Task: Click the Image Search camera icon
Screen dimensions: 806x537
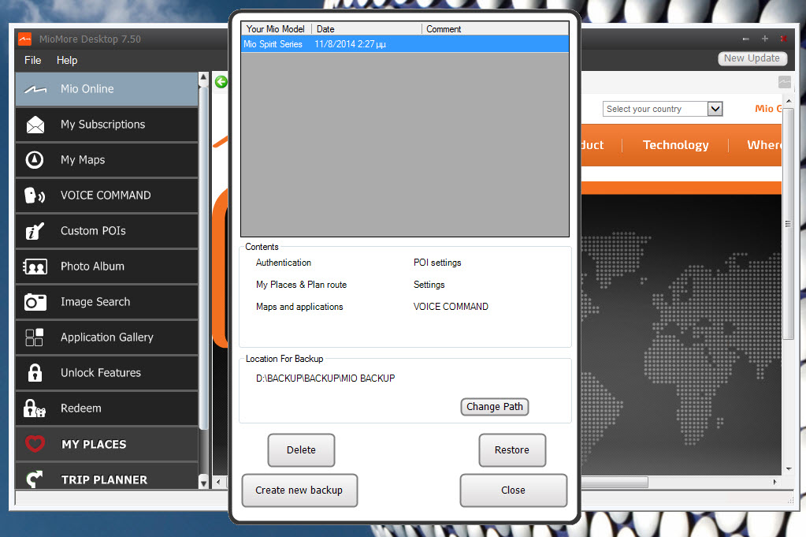Action: click(x=35, y=302)
